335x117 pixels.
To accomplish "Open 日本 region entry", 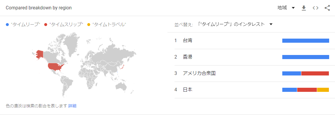I will 252,90.
